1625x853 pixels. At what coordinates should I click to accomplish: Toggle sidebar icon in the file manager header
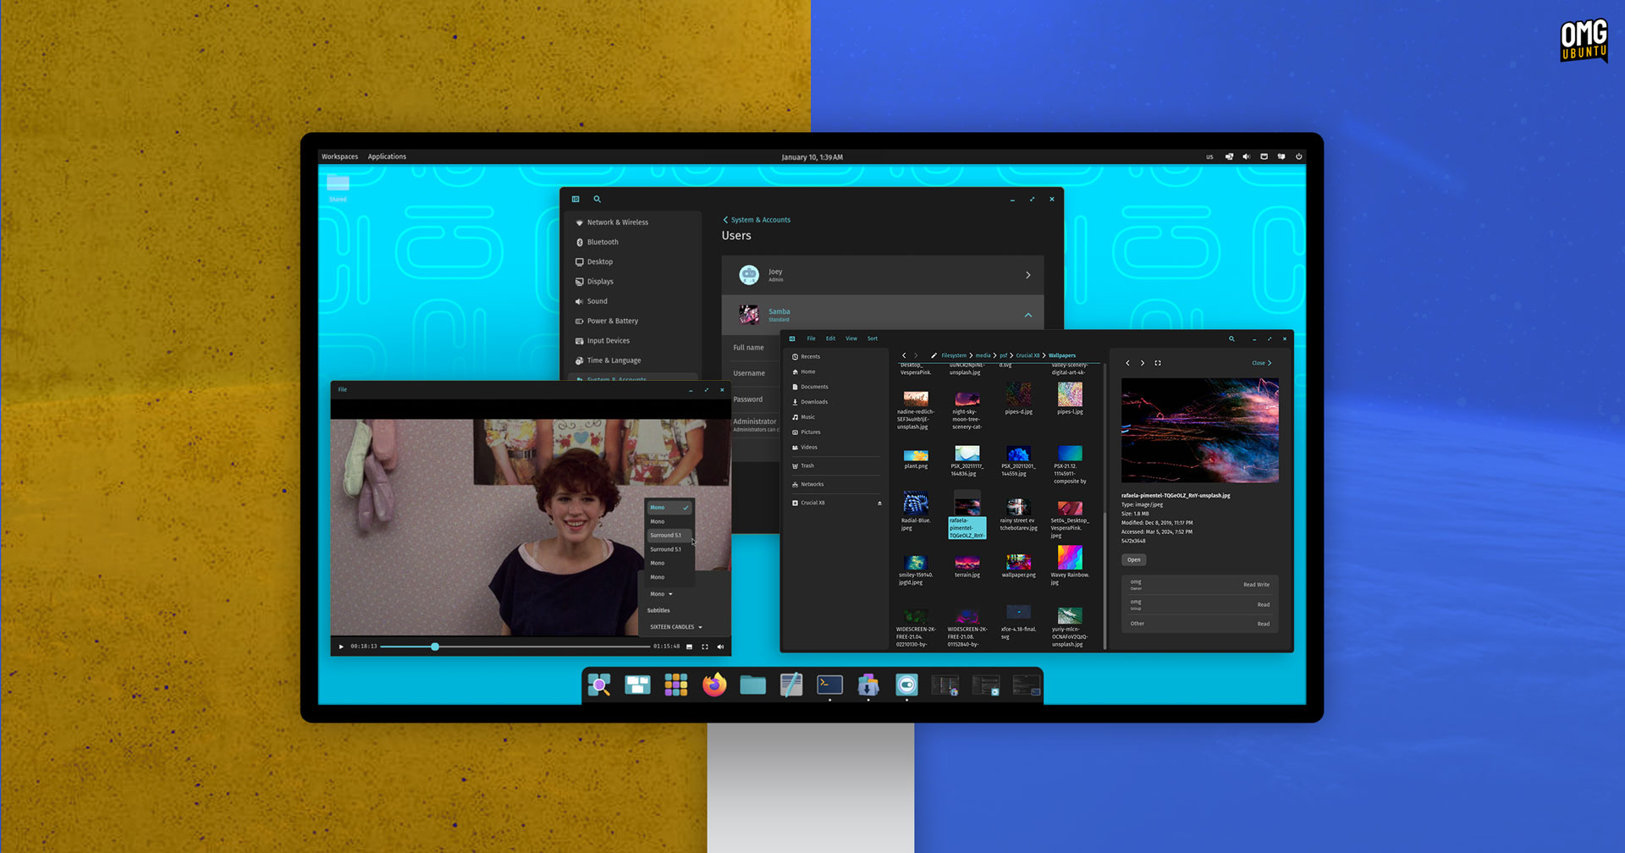[x=792, y=338]
